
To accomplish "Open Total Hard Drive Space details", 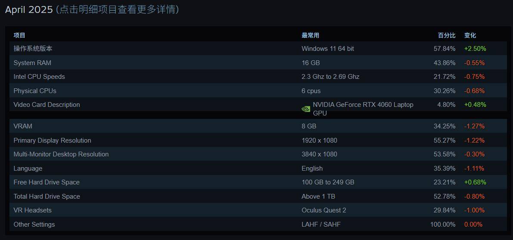I will tap(258, 196).
